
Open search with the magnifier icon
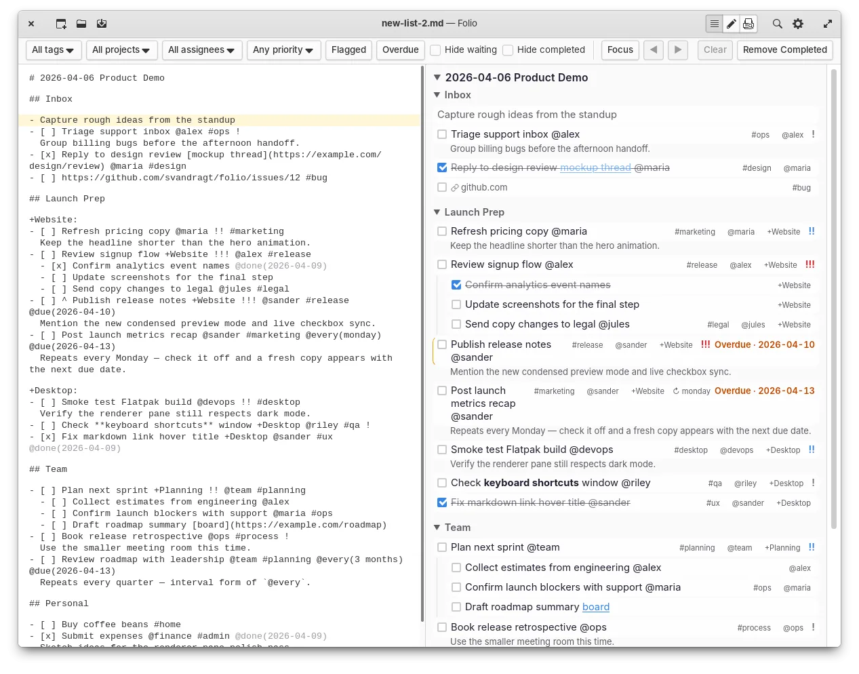tap(778, 24)
